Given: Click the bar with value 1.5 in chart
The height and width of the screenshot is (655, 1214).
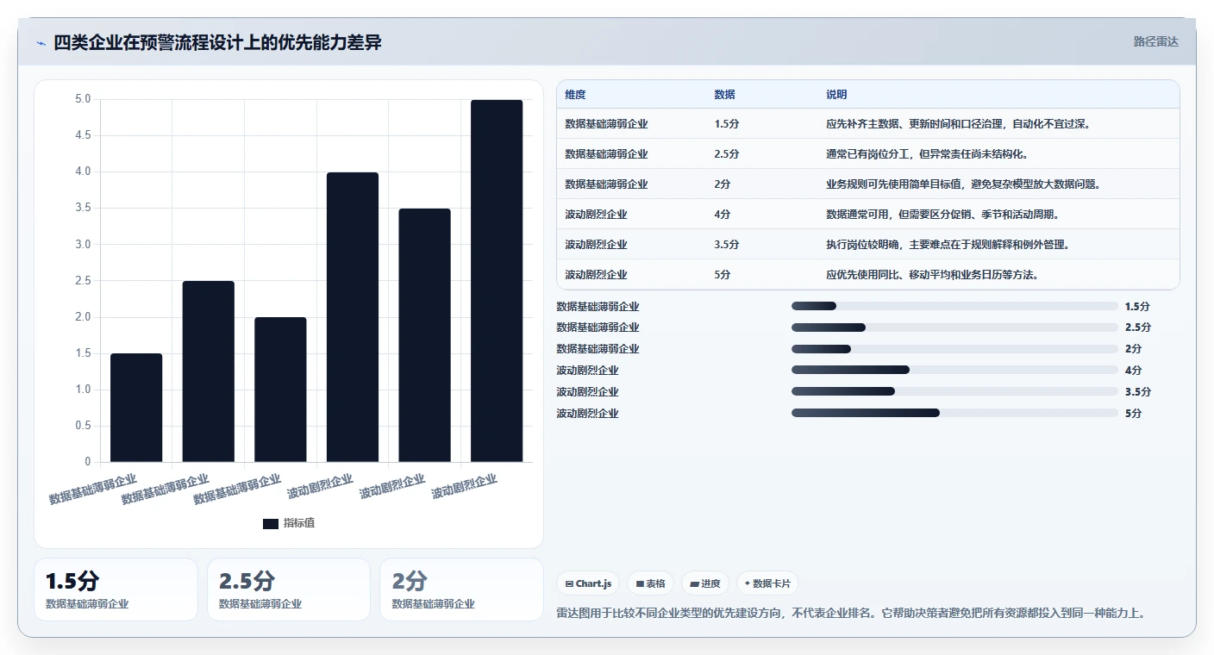Looking at the screenshot, I should click(x=136, y=408).
